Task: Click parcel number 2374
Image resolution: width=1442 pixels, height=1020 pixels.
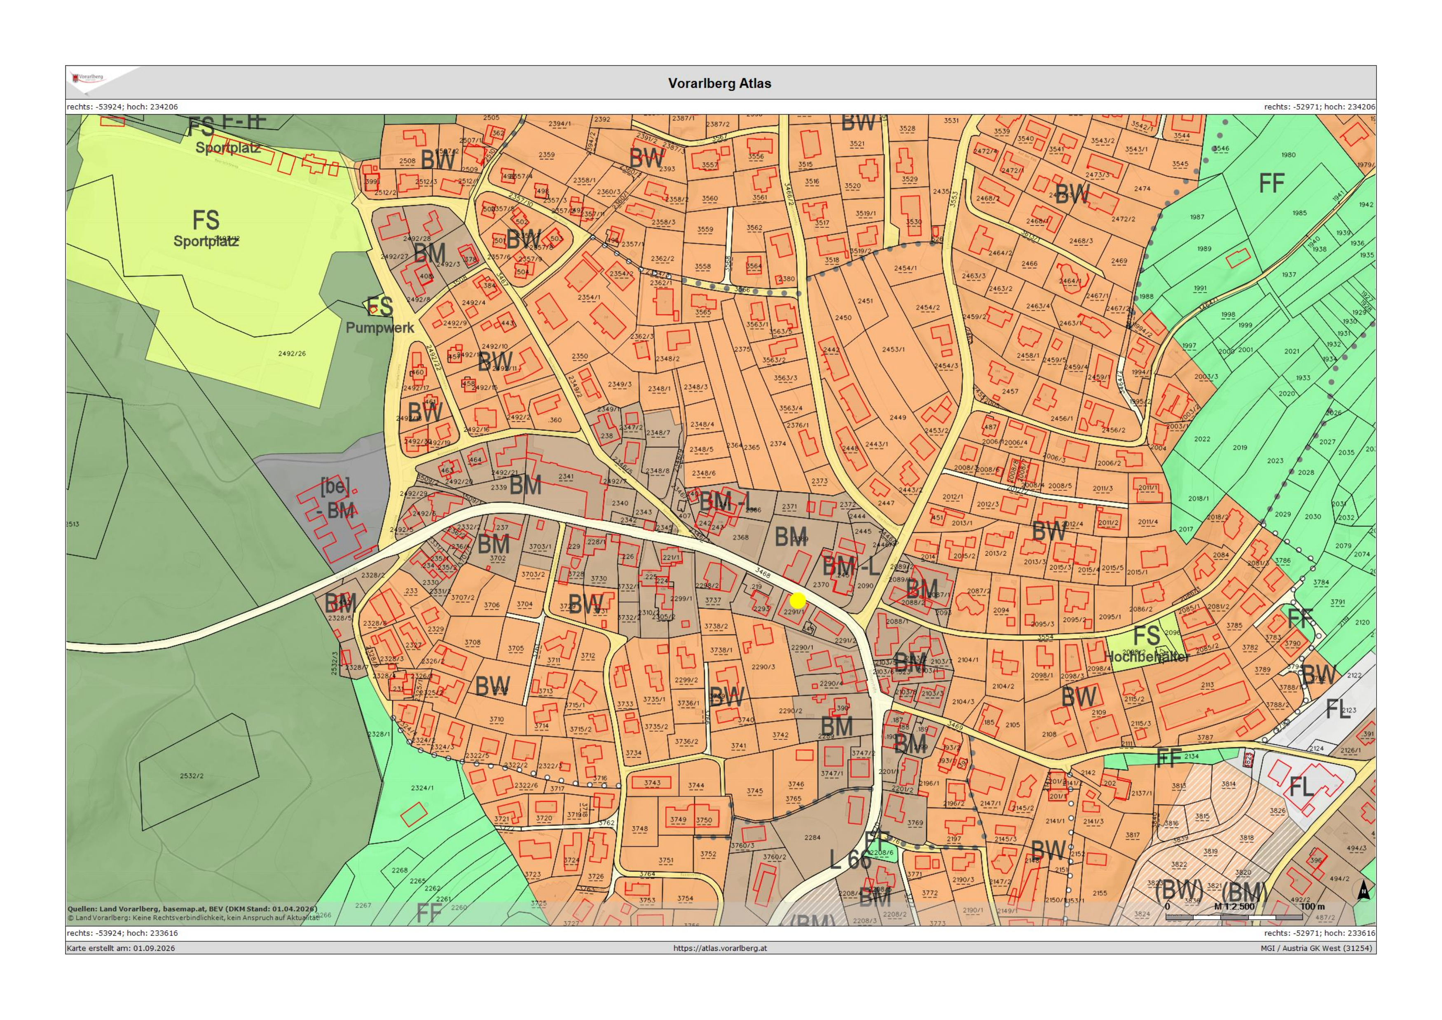Action: coord(777,443)
